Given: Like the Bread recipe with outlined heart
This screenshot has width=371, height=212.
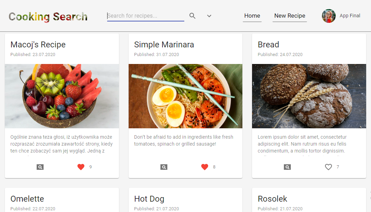Looking at the screenshot, I should point(328,167).
